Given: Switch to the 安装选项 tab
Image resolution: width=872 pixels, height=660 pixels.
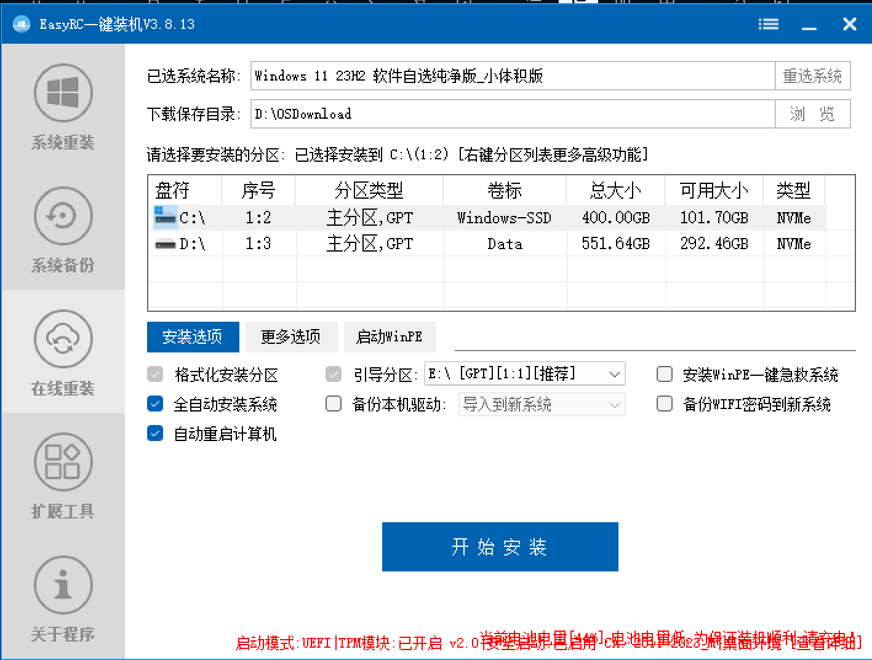Looking at the screenshot, I should point(193,336).
